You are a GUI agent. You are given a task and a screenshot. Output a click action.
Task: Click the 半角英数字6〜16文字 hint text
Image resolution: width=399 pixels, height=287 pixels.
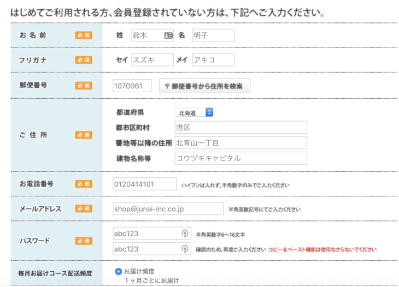[x=220, y=235]
